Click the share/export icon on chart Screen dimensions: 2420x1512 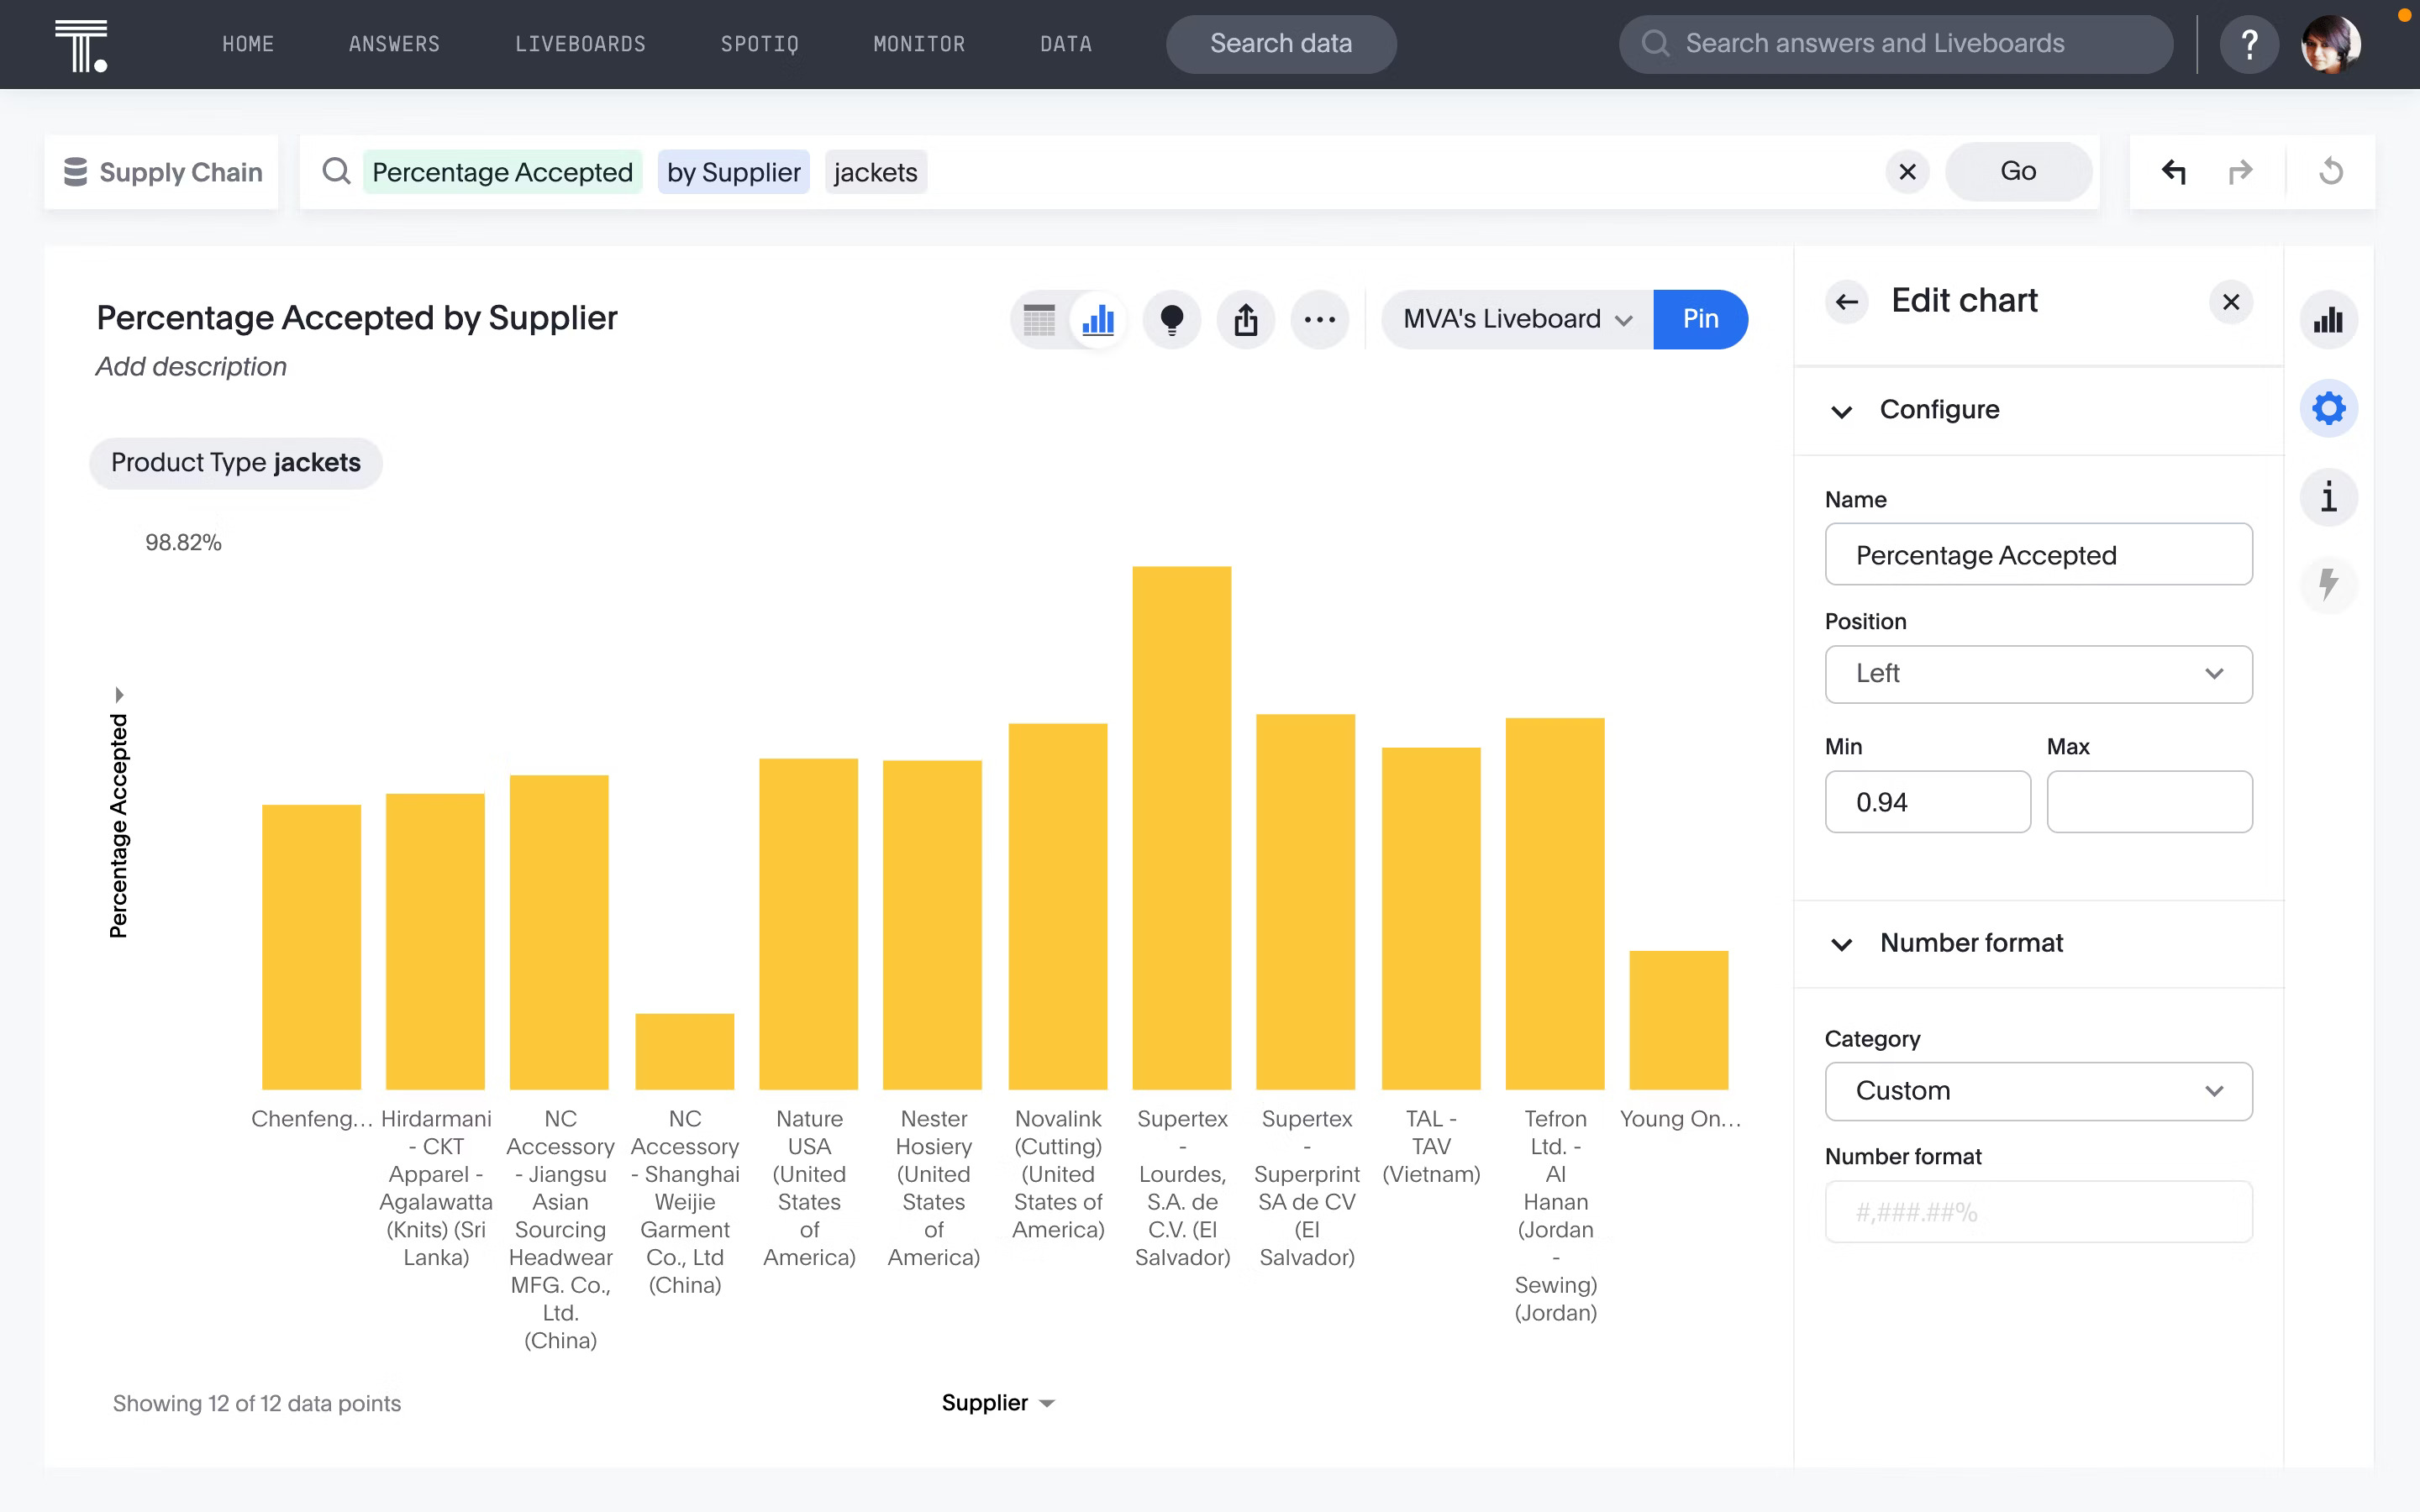coord(1248,318)
